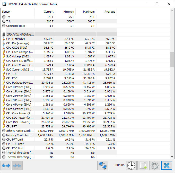This screenshot has width=175, height=173.
Task: Click thermometer icon beside CPU CCD1 (Tdie)
Action: [x=4, y=48]
